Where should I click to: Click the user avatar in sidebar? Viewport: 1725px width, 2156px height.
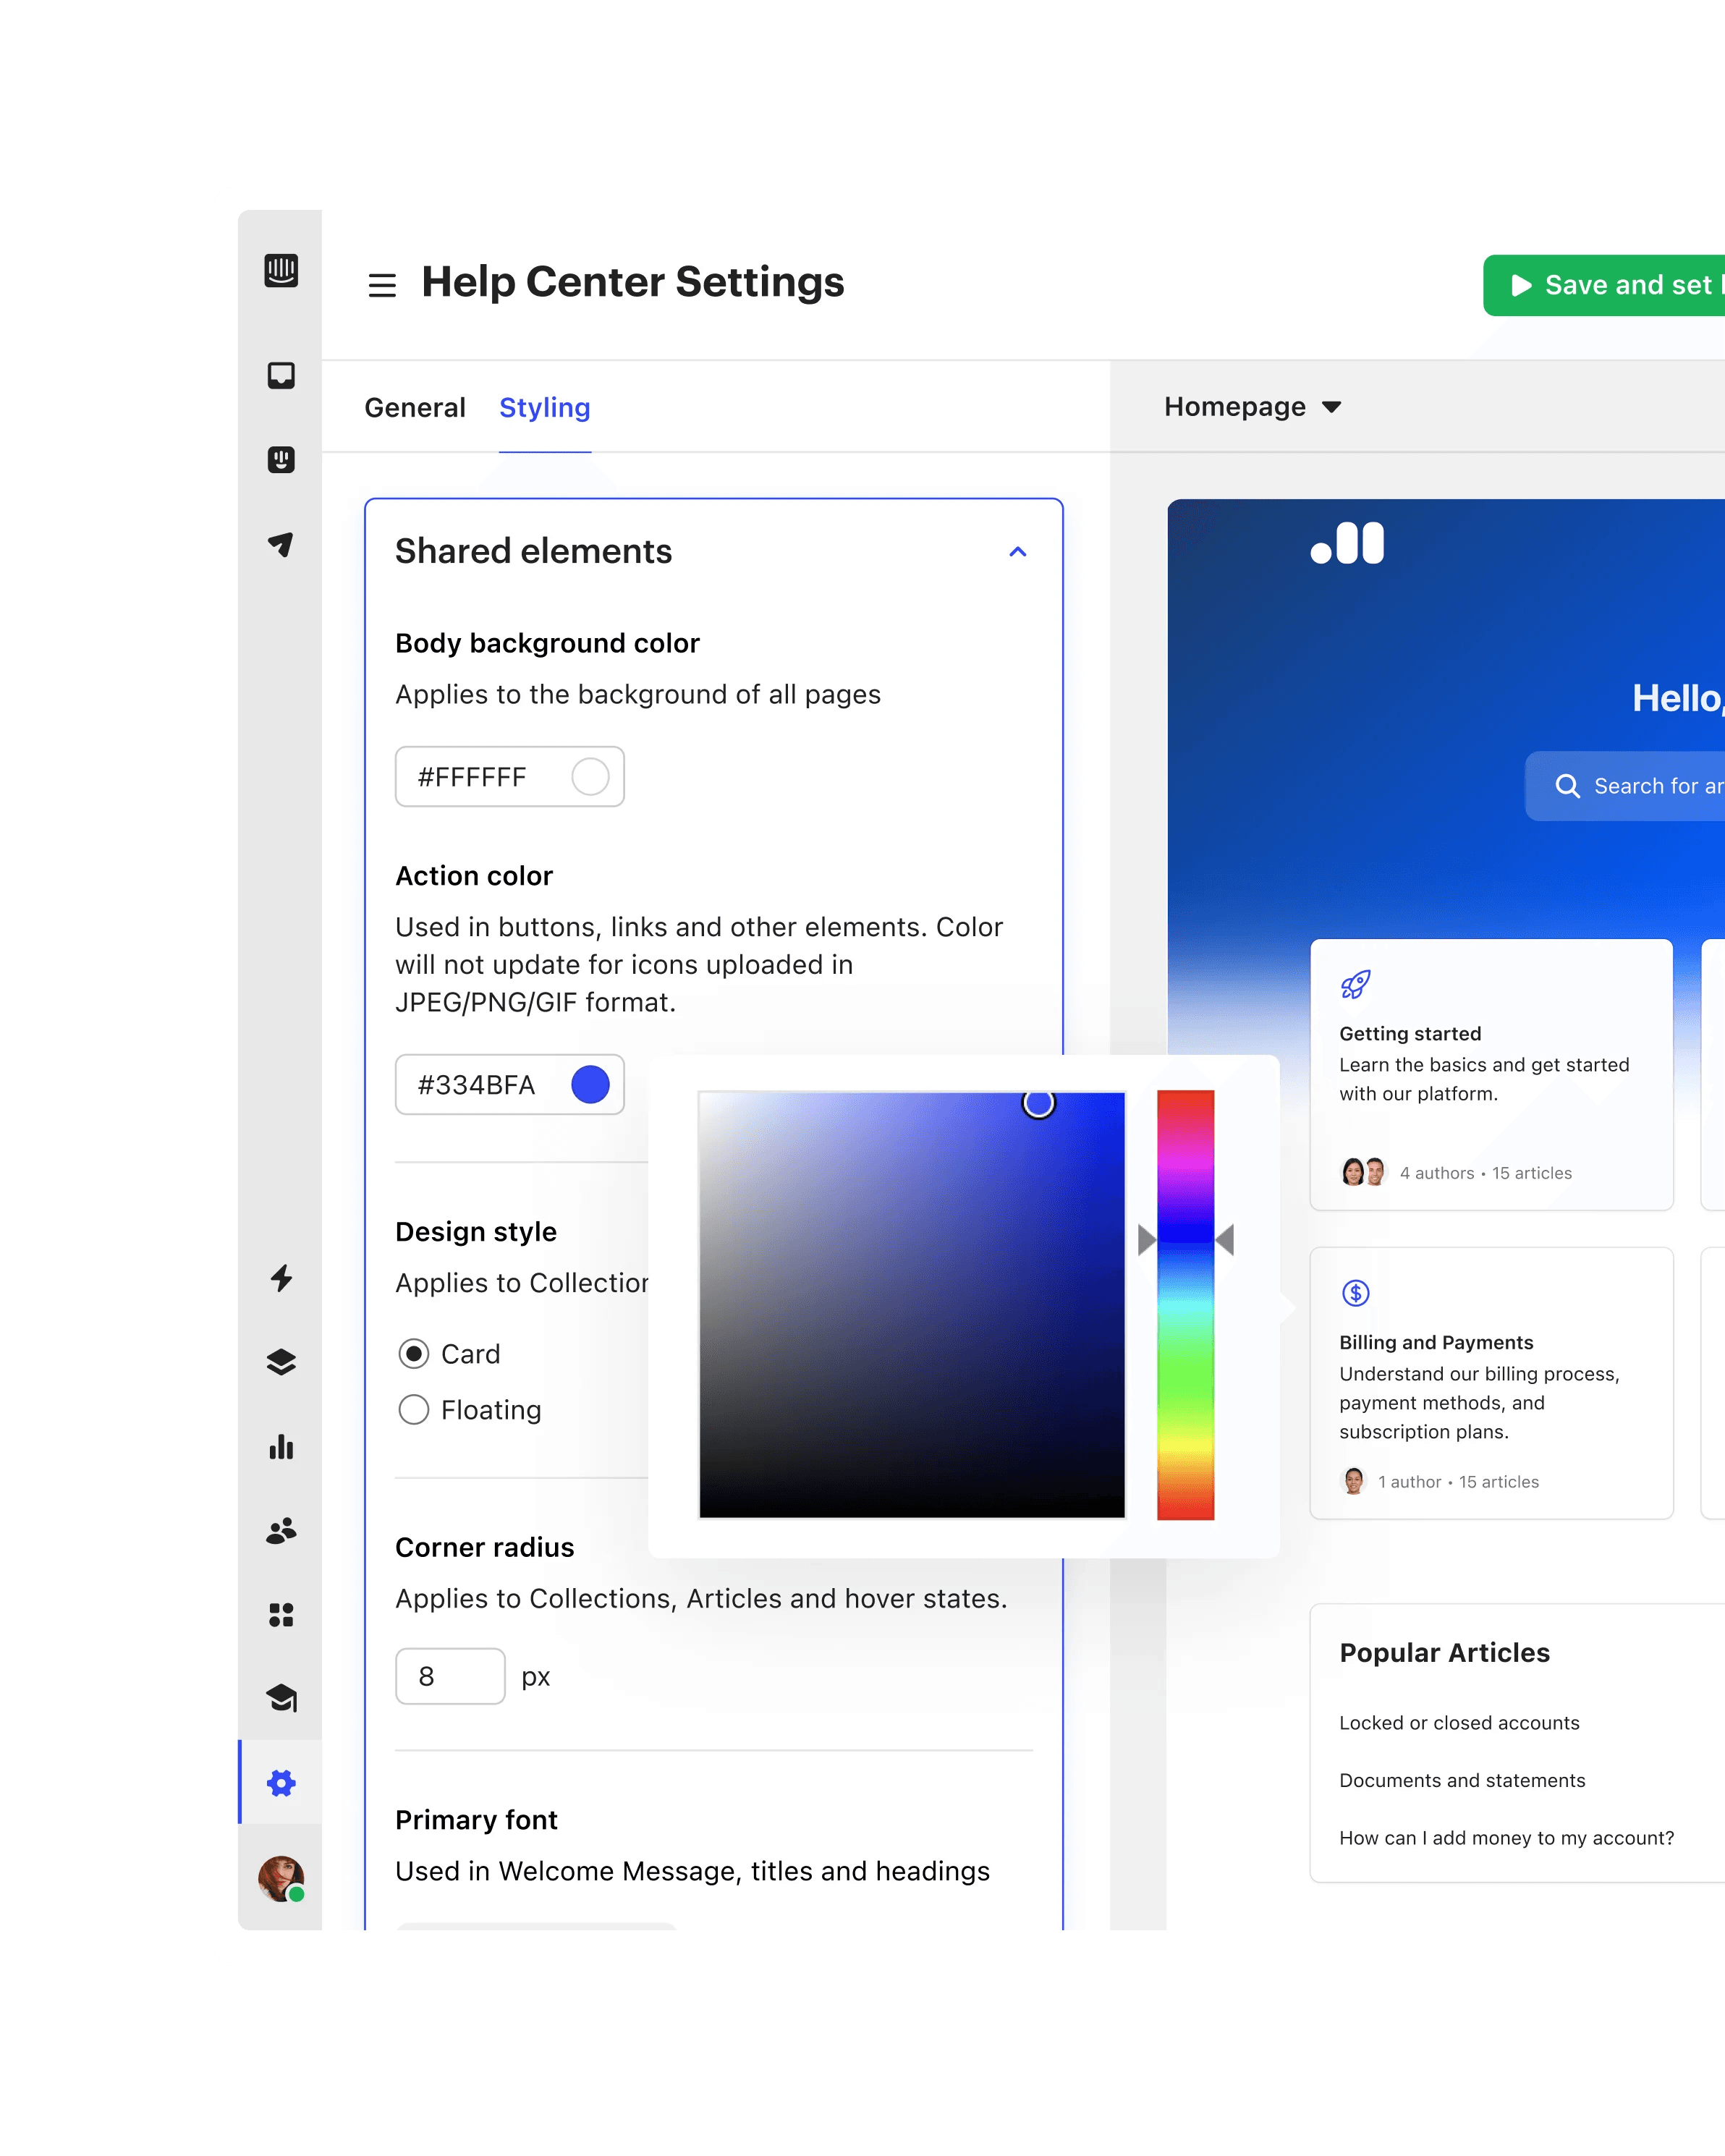tap(281, 1879)
